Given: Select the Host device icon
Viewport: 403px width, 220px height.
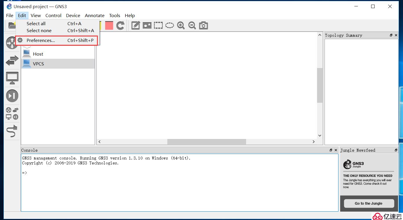Looking at the screenshot, I should pyautogui.click(x=27, y=54).
